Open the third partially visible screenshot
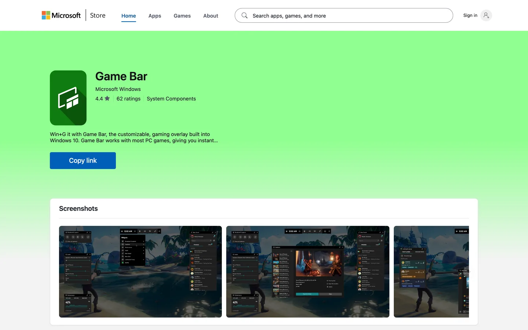Screen dimensions: 528x330 click(x=431, y=272)
